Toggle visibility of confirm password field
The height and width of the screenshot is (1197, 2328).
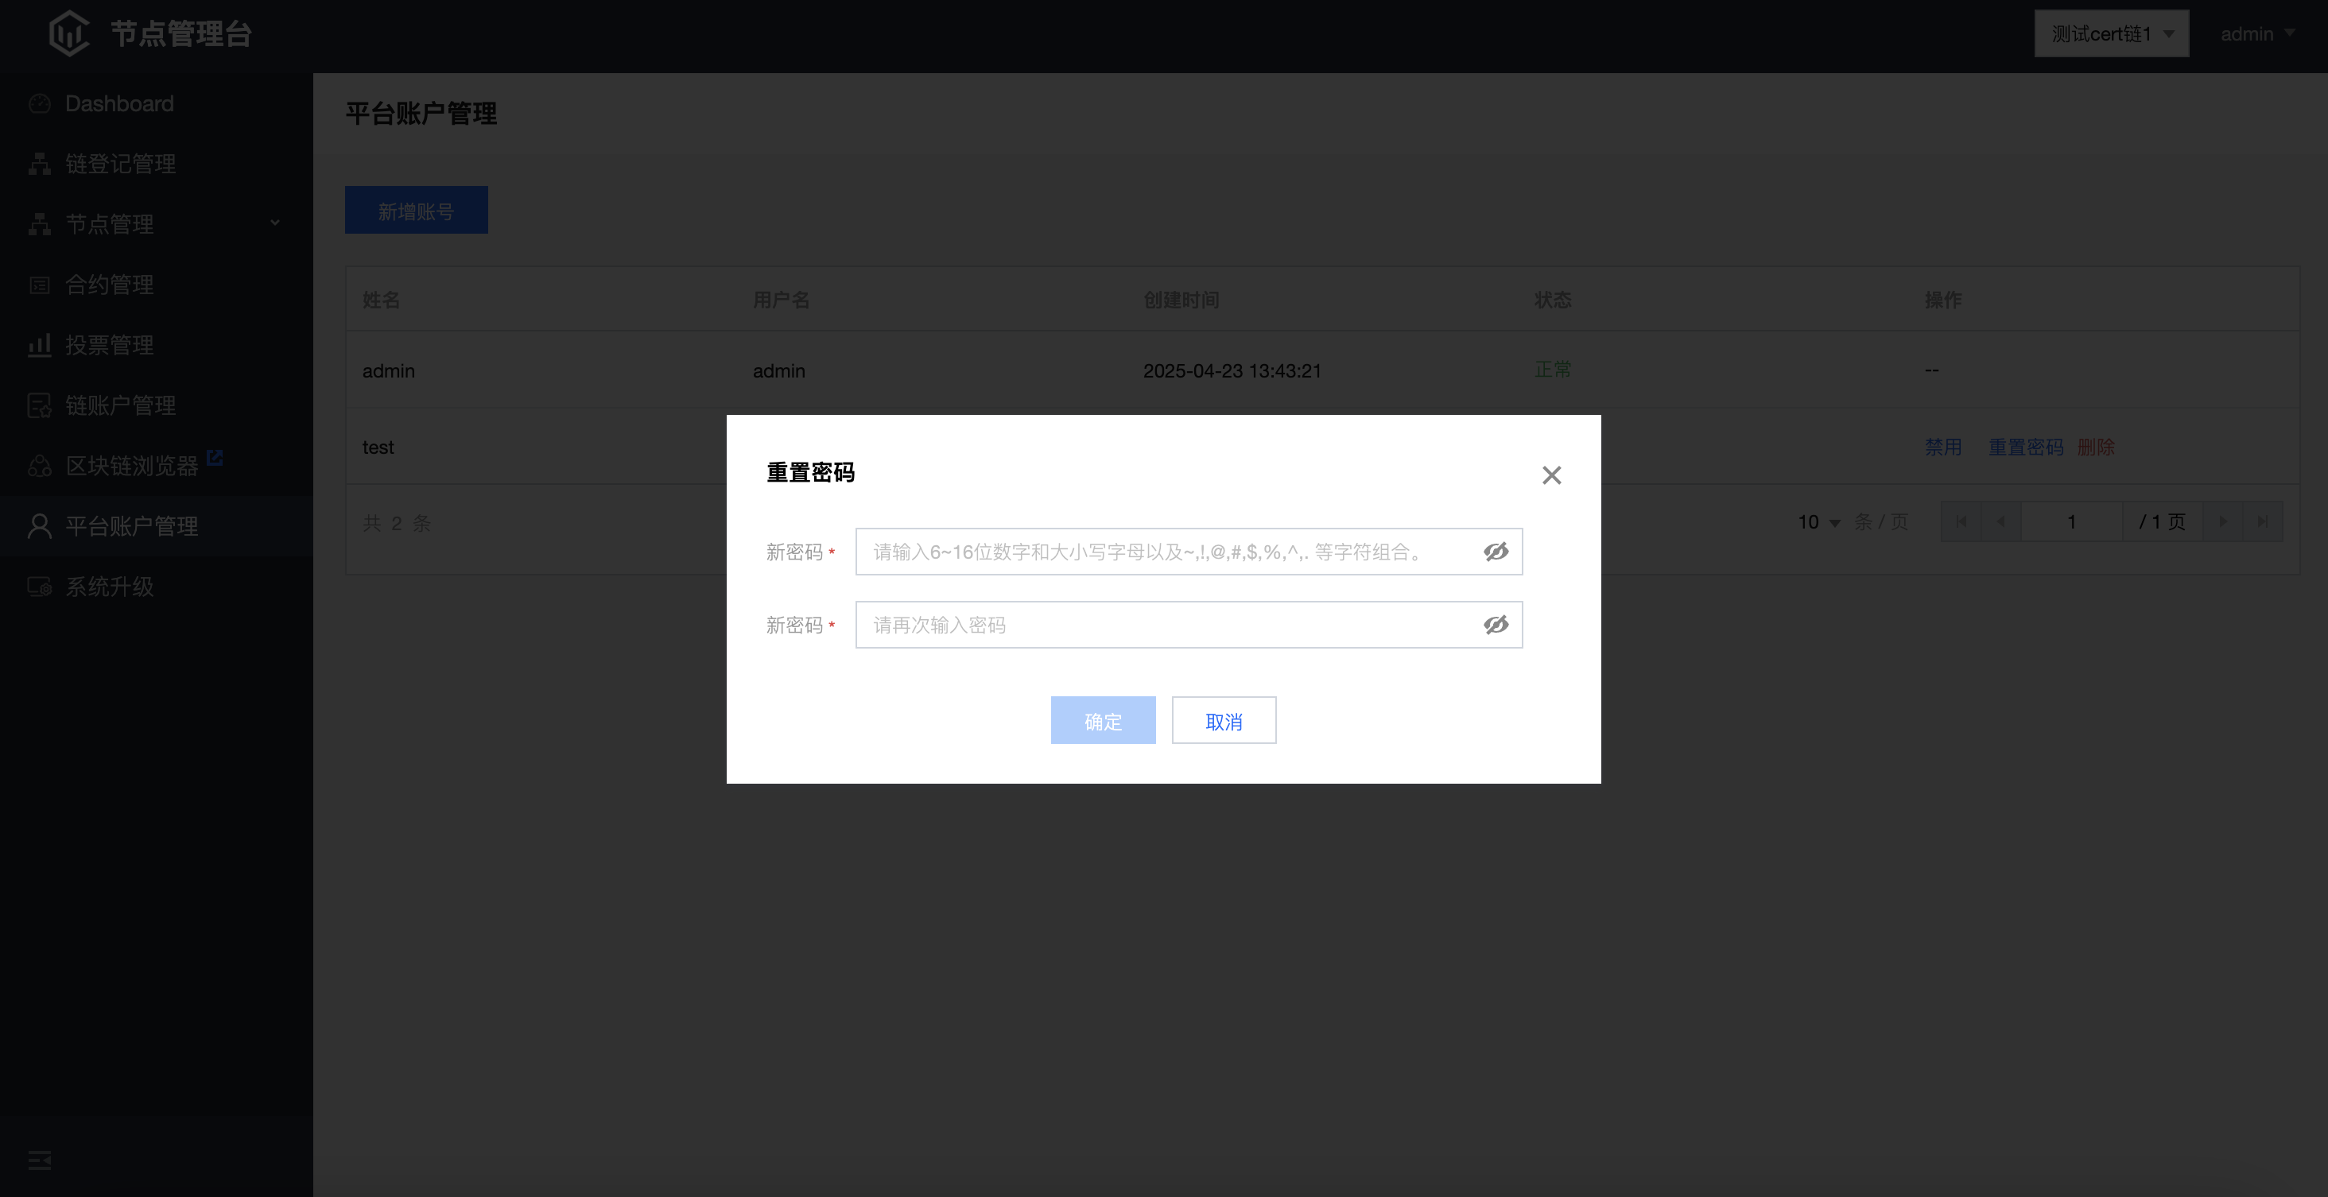click(1496, 624)
